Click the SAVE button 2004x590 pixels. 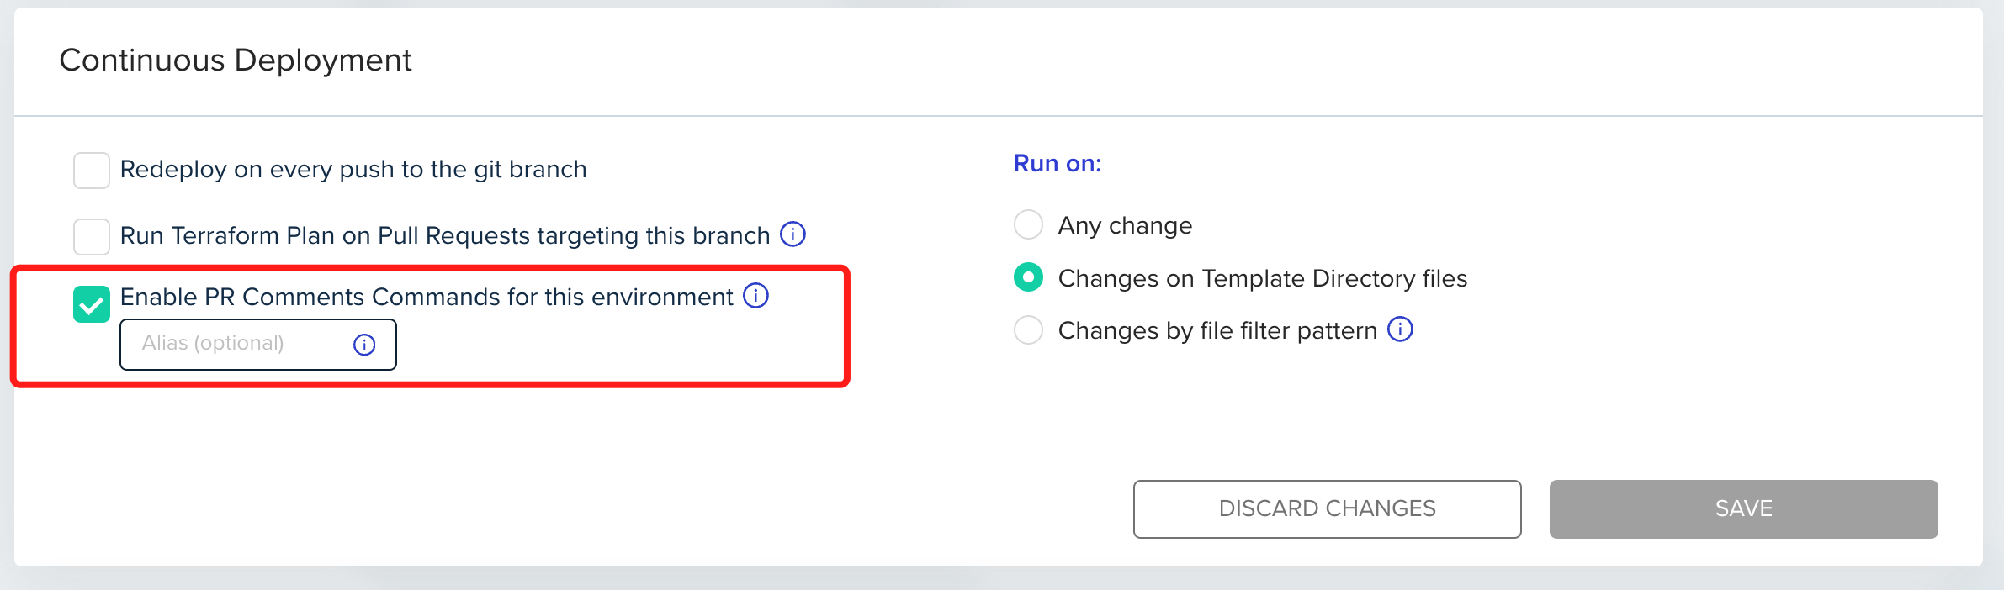(1742, 508)
